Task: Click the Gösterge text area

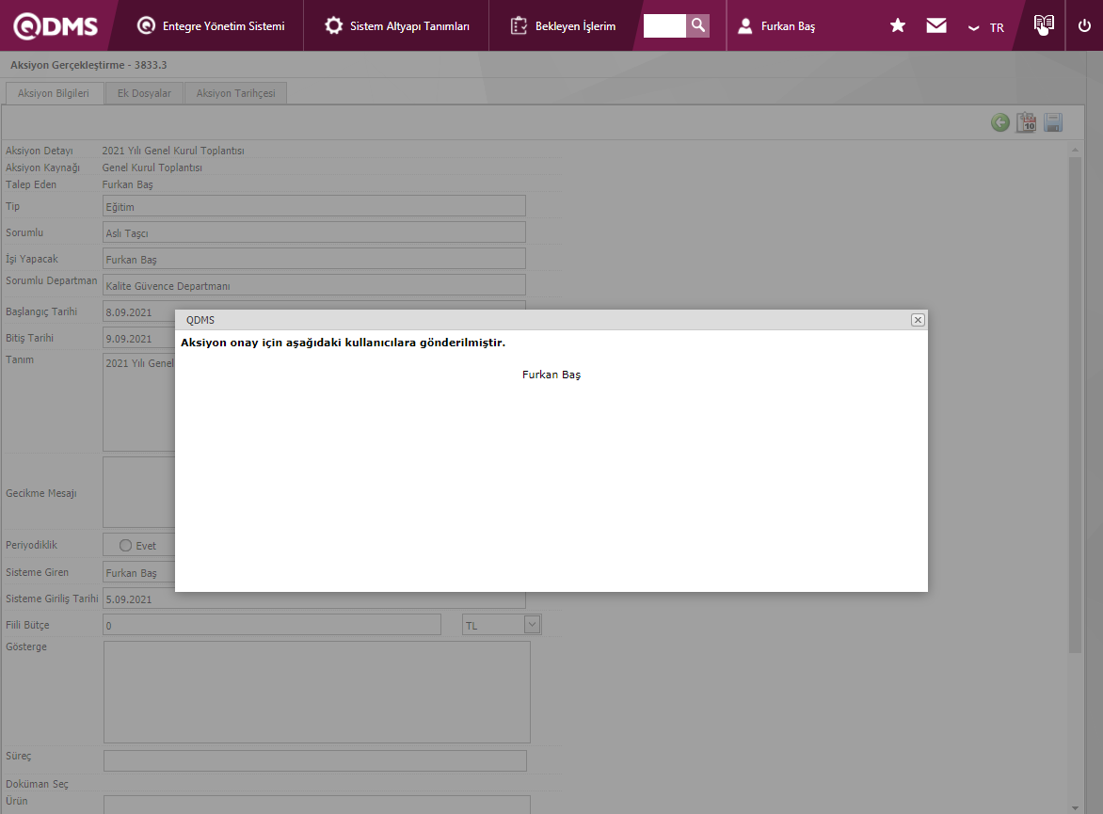Action: (316, 692)
